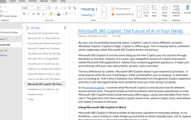
Task: Open the 'Research Notes' page
Action: pyautogui.click(x=35, y=94)
